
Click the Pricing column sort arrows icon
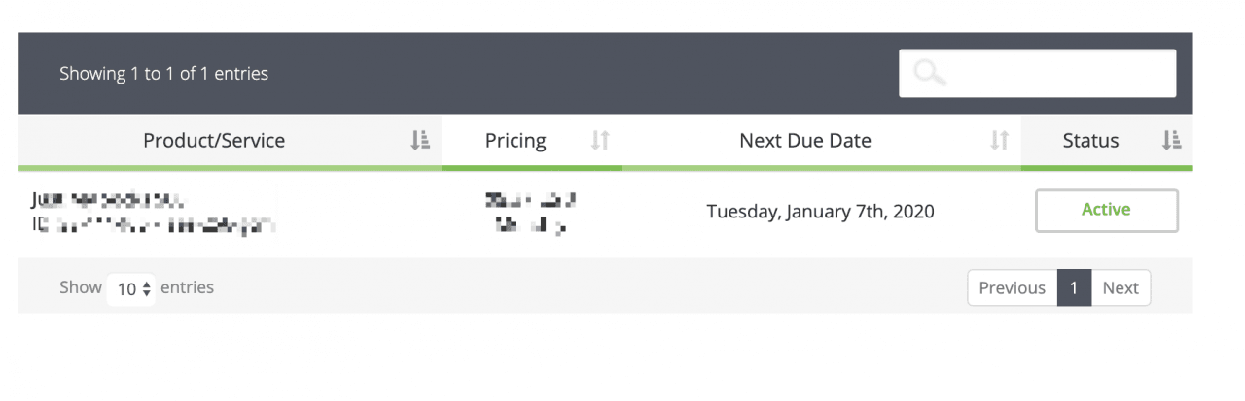pos(600,141)
